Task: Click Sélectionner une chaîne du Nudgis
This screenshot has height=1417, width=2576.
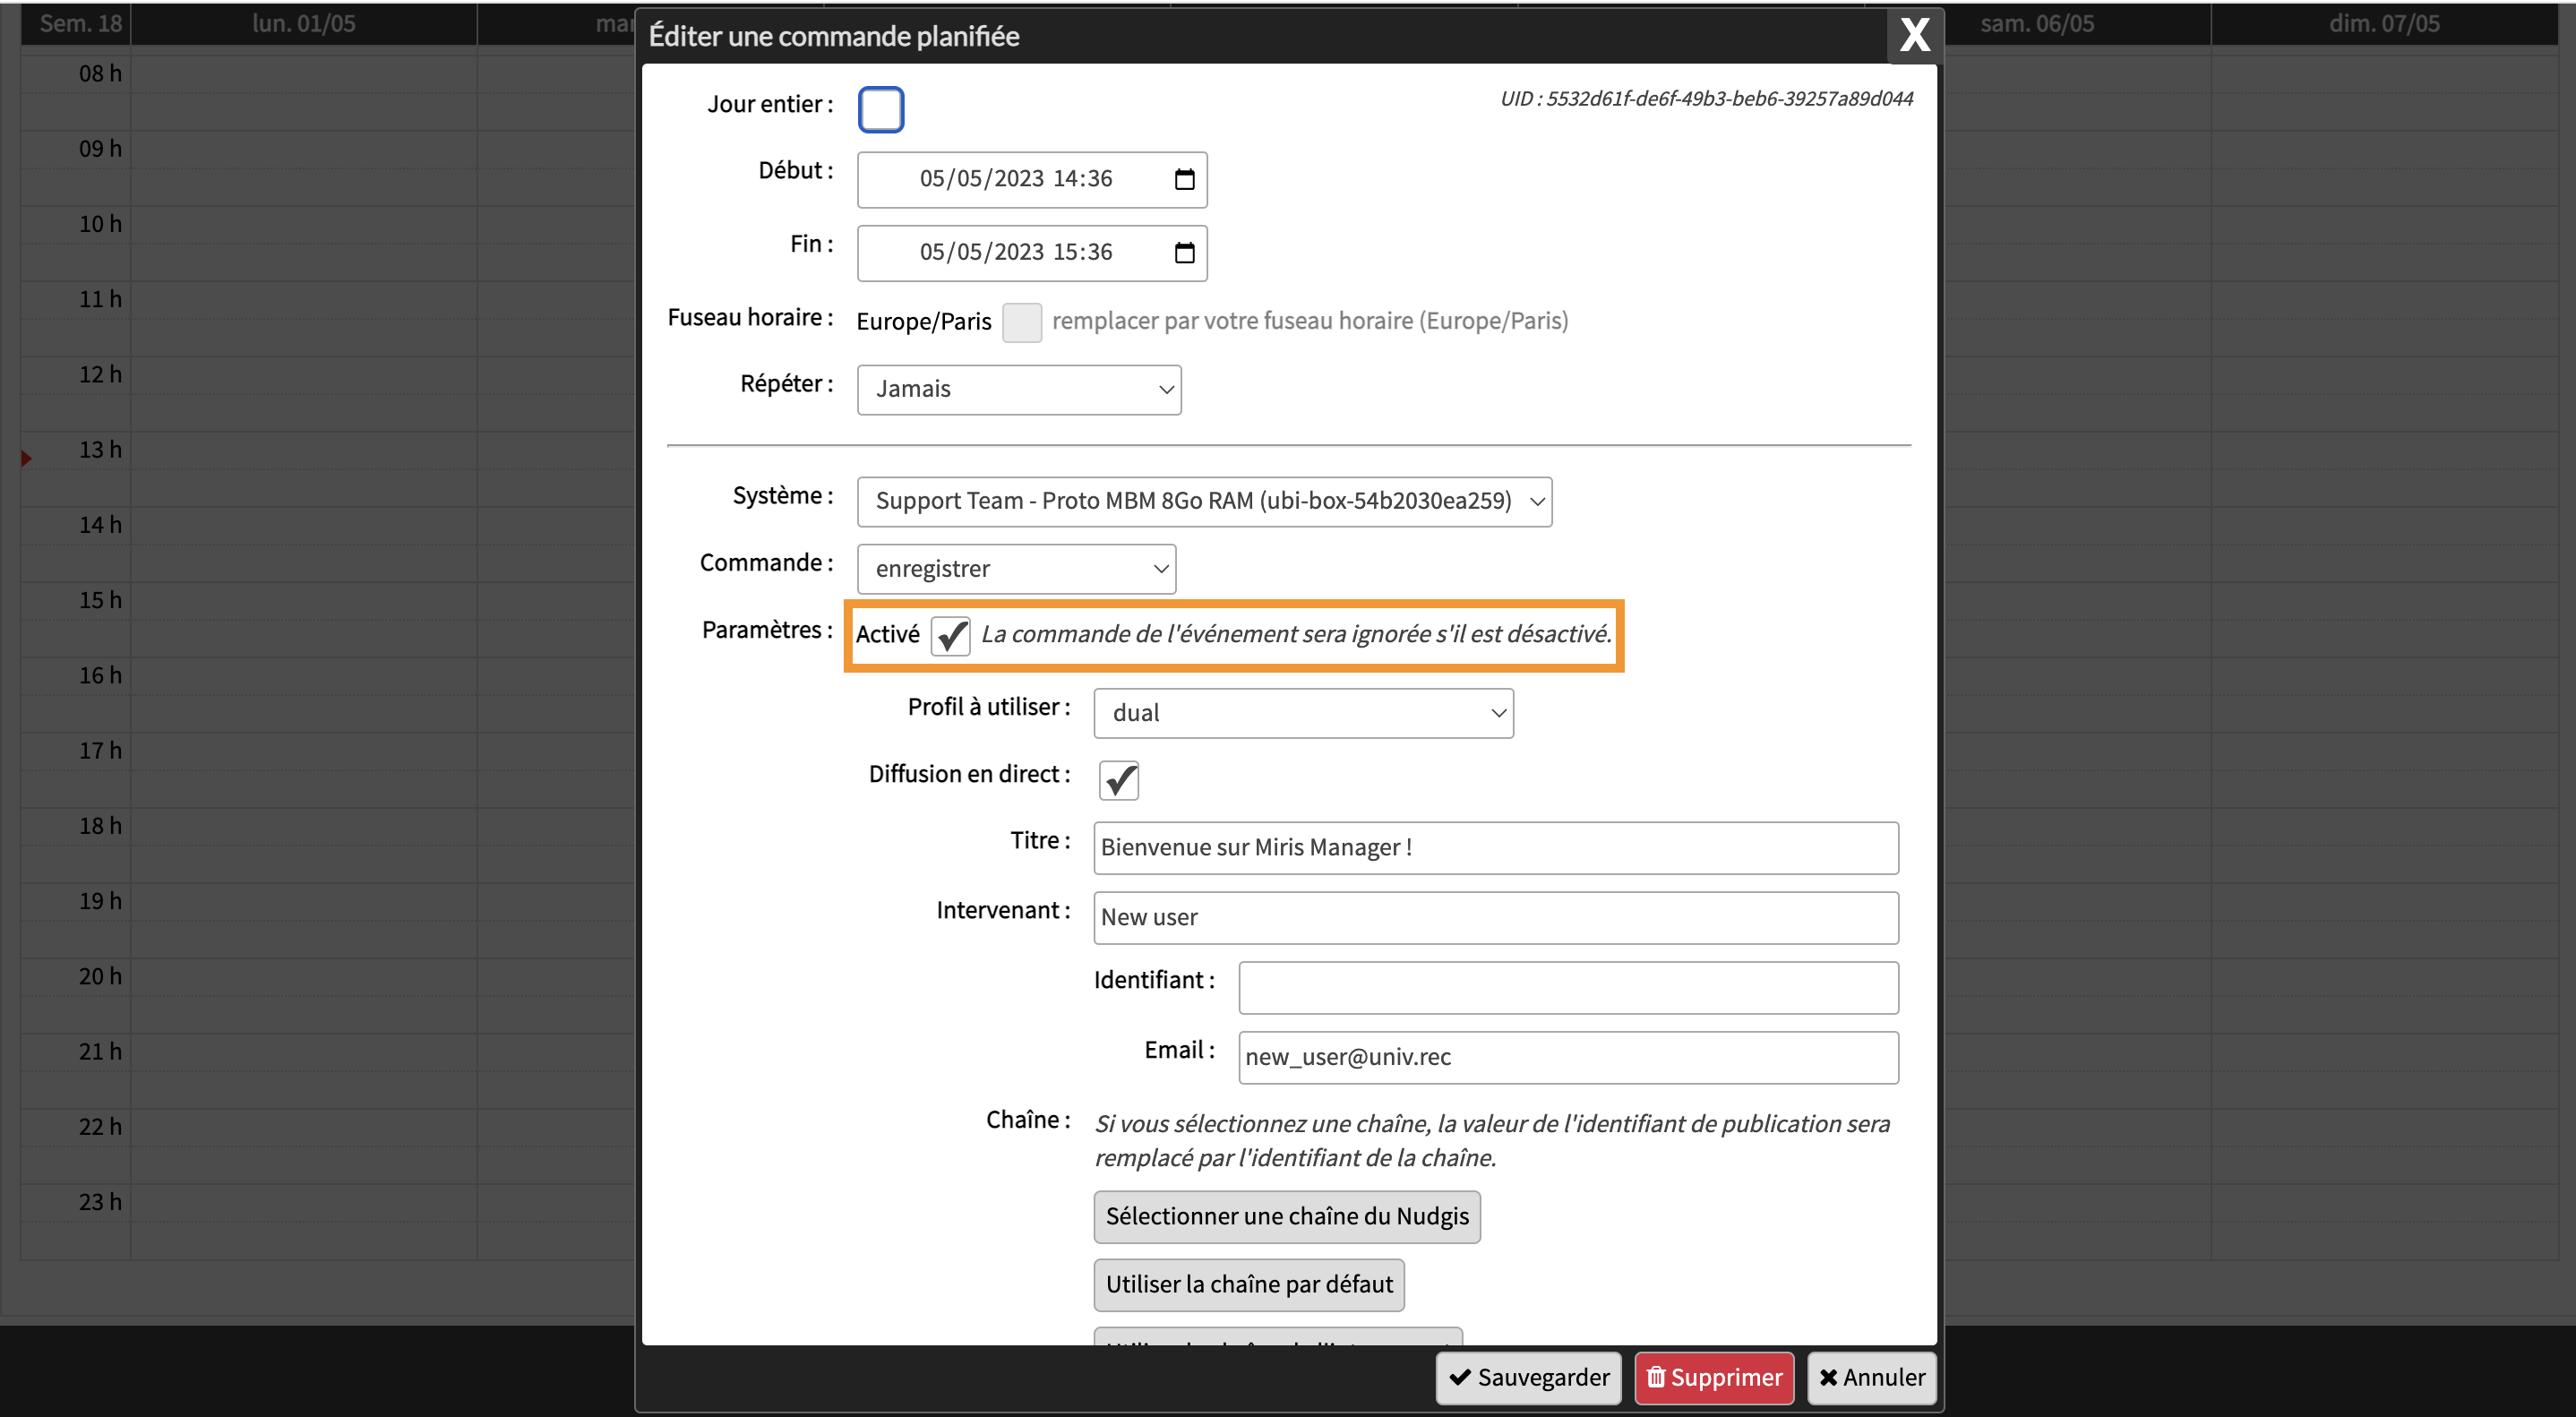Action: [x=1287, y=1216]
